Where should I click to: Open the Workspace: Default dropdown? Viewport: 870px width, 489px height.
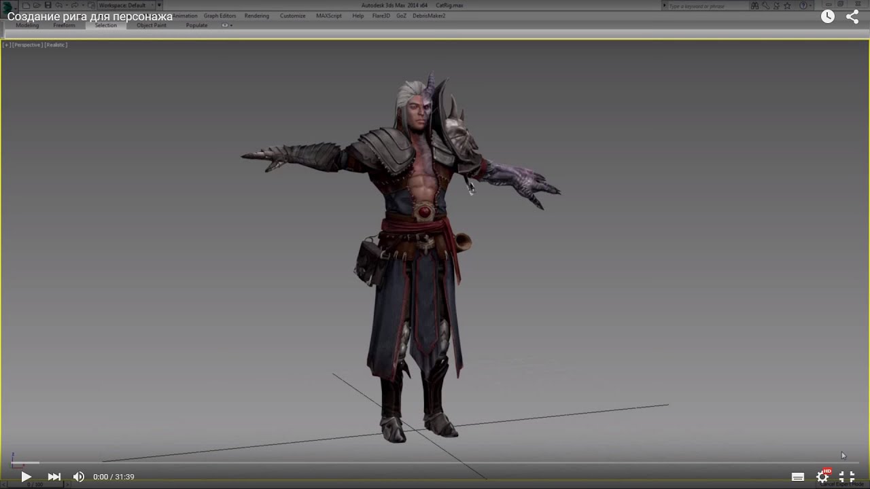pos(126,5)
